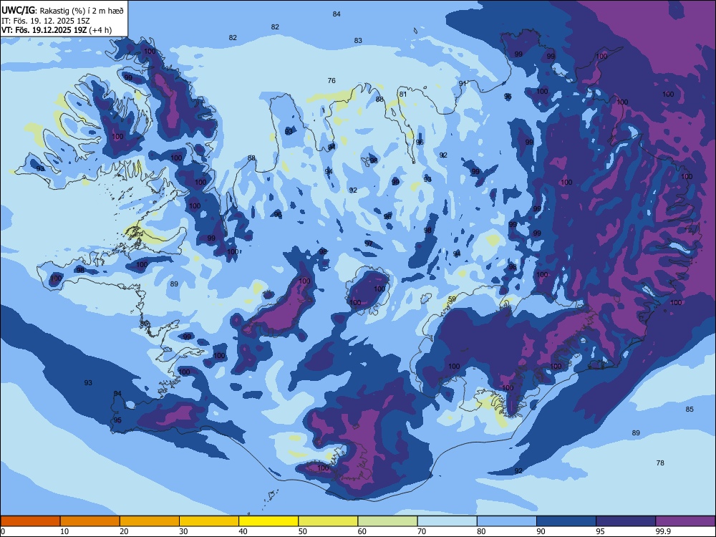716x537 pixels.
Task: Click the 'IT: Fös. 19. 12. 2025 15Z' line
Action: pyautogui.click(x=46, y=21)
